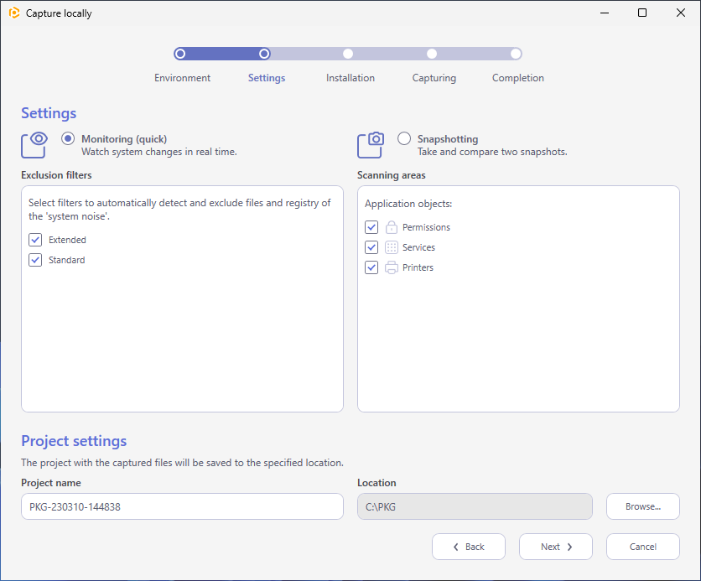Click the Capturing progress step circle
Image resolution: width=701 pixels, height=581 pixels.
[x=432, y=54]
